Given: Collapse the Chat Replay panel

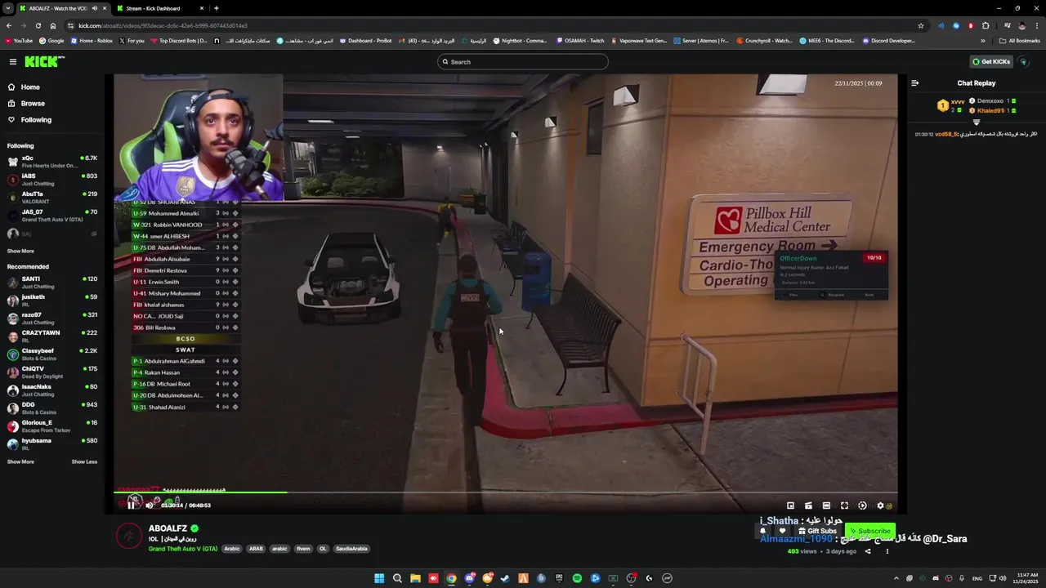Looking at the screenshot, I should 914,82.
